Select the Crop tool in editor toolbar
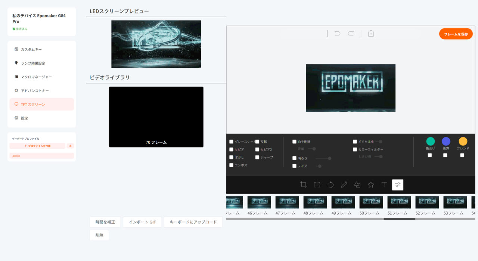The image size is (478, 261). [304, 185]
